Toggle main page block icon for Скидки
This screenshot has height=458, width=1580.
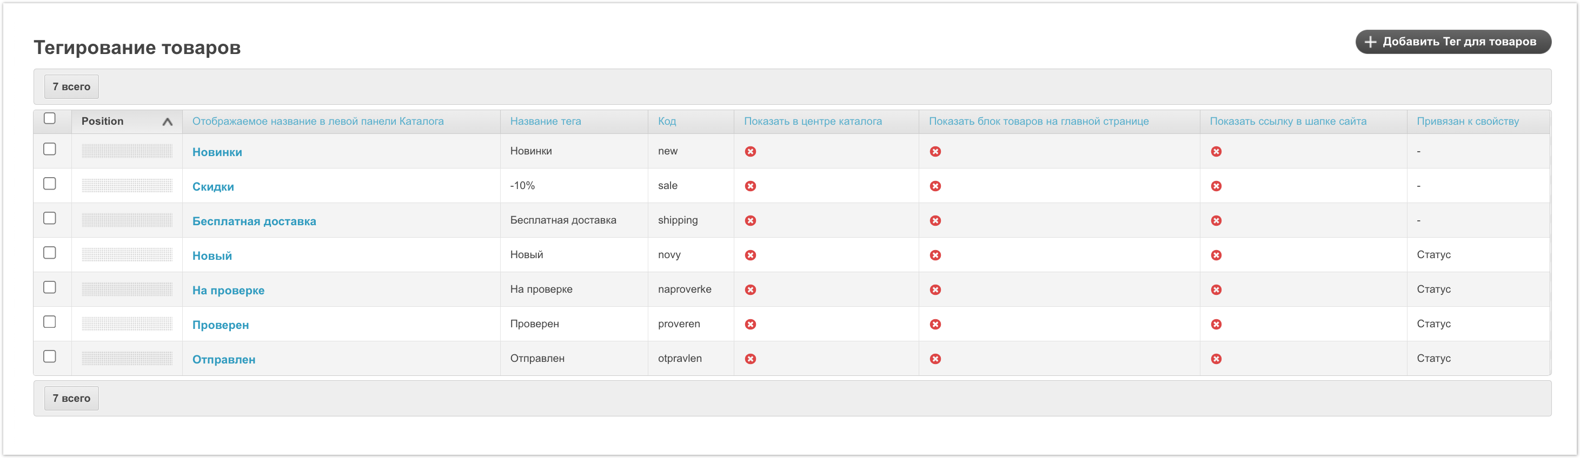click(935, 186)
